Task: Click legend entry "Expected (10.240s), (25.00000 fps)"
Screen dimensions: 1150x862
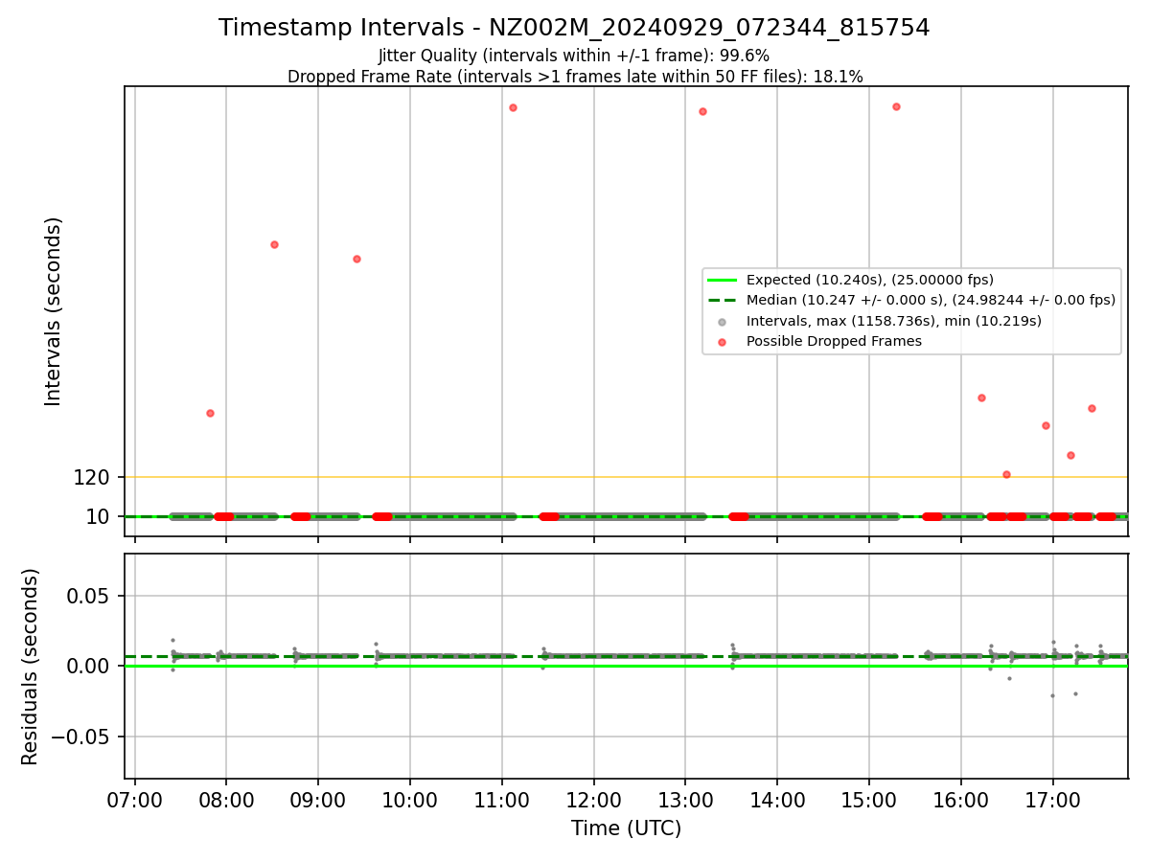Action: tap(870, 280)
